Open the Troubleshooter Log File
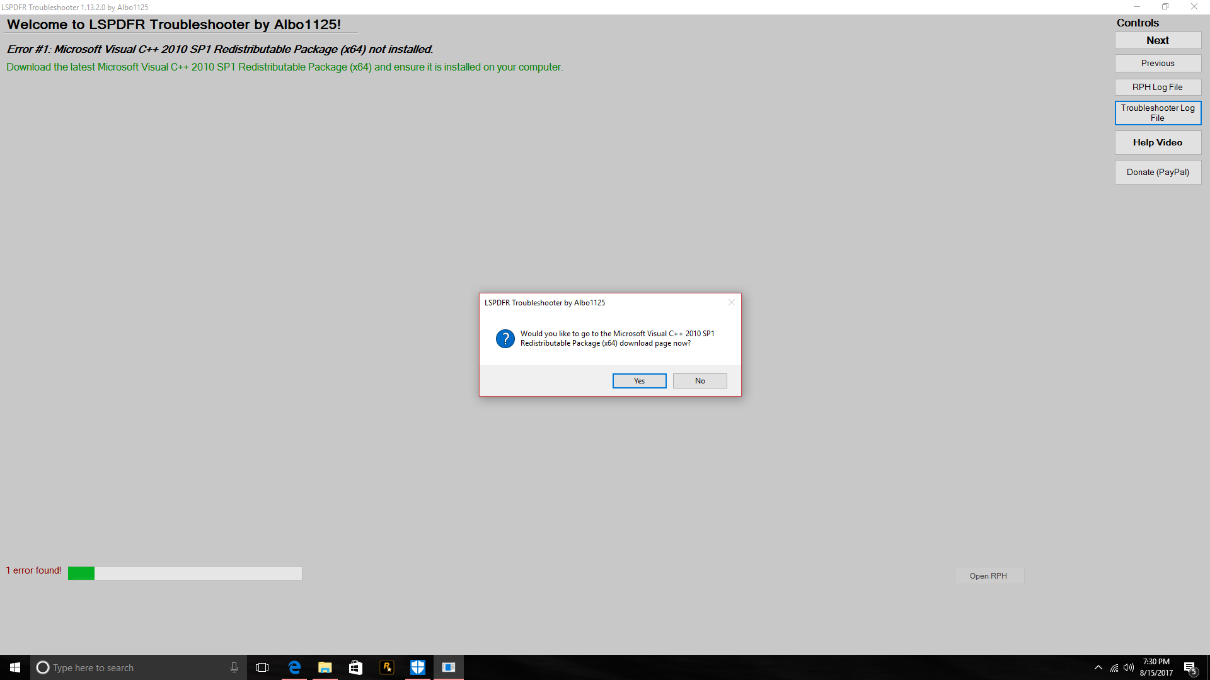Image resolution: width=1210 pixels, height=680 pixels. point(1158,113)
